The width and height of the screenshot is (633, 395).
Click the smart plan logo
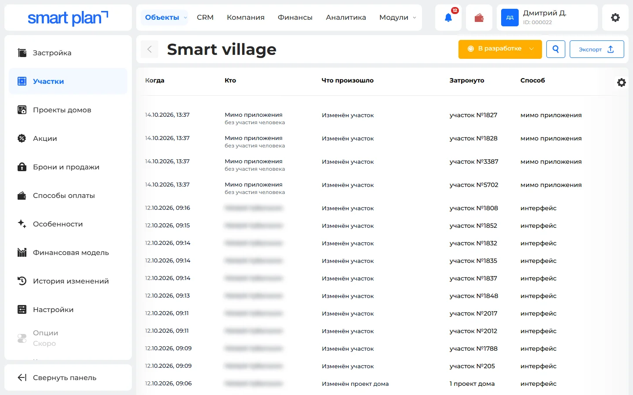68,18
